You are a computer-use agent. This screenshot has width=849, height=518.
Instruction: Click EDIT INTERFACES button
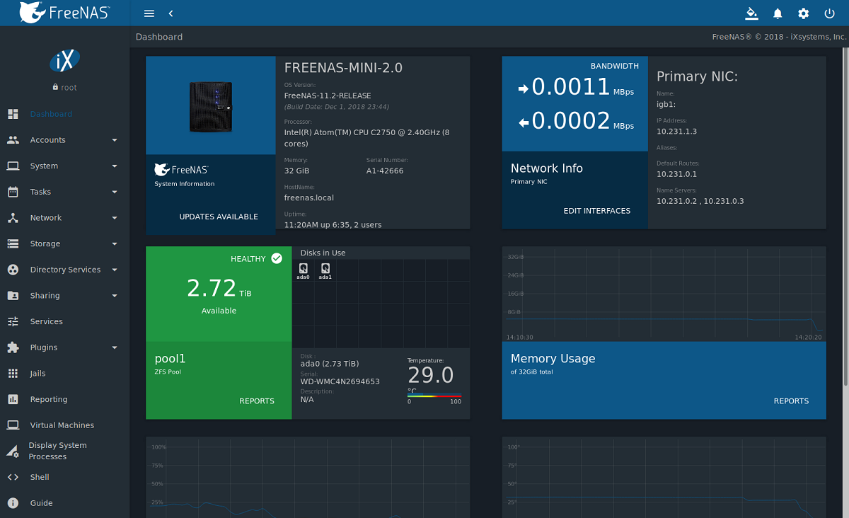597,211
